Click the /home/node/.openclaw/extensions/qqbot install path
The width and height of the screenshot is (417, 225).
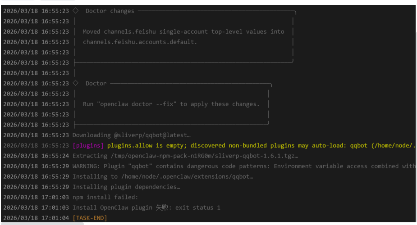pyautogui.click(x=181, y=176)
